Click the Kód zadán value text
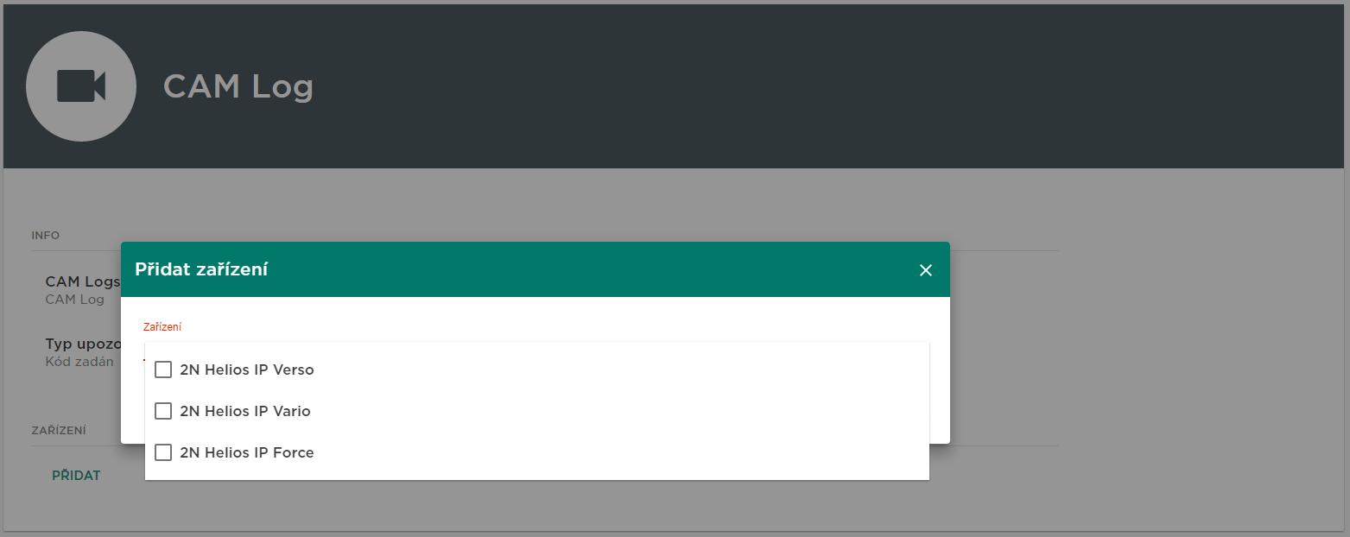 [x=79, y=362]
